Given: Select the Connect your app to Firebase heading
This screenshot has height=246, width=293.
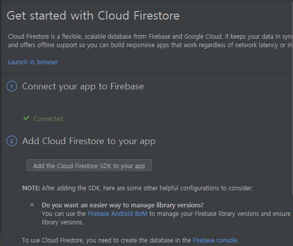Looking at the screenshot, I should (x=83, y=86).
